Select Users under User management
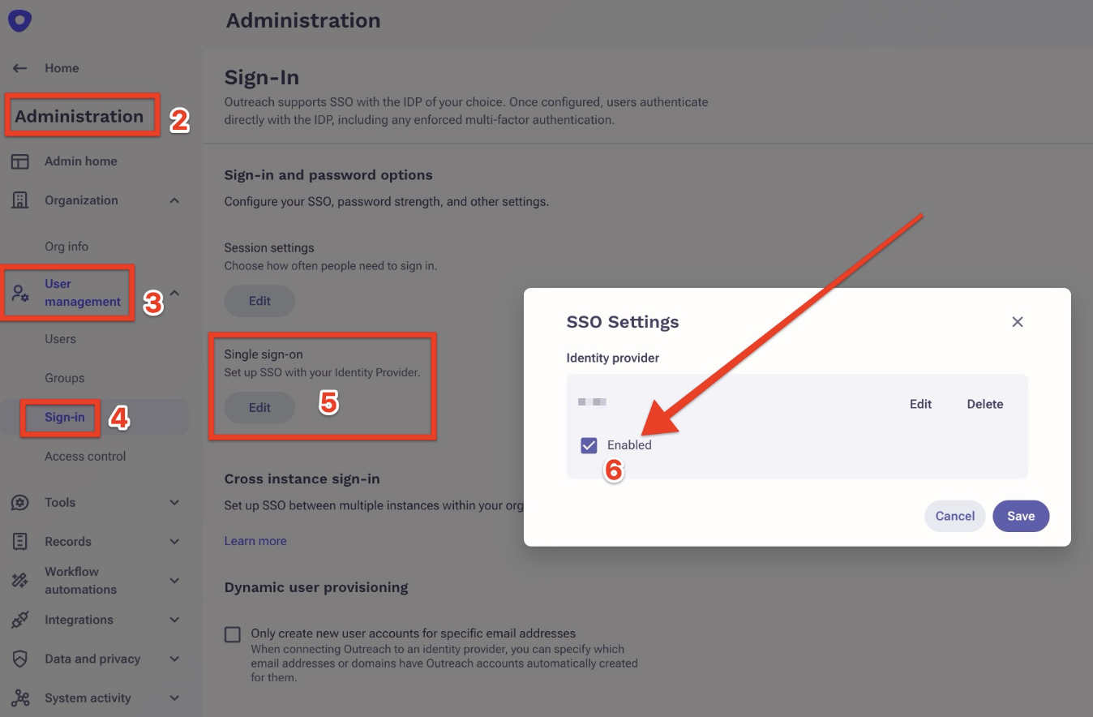This screenshot has width=1093, height=717. coord(60,339)
